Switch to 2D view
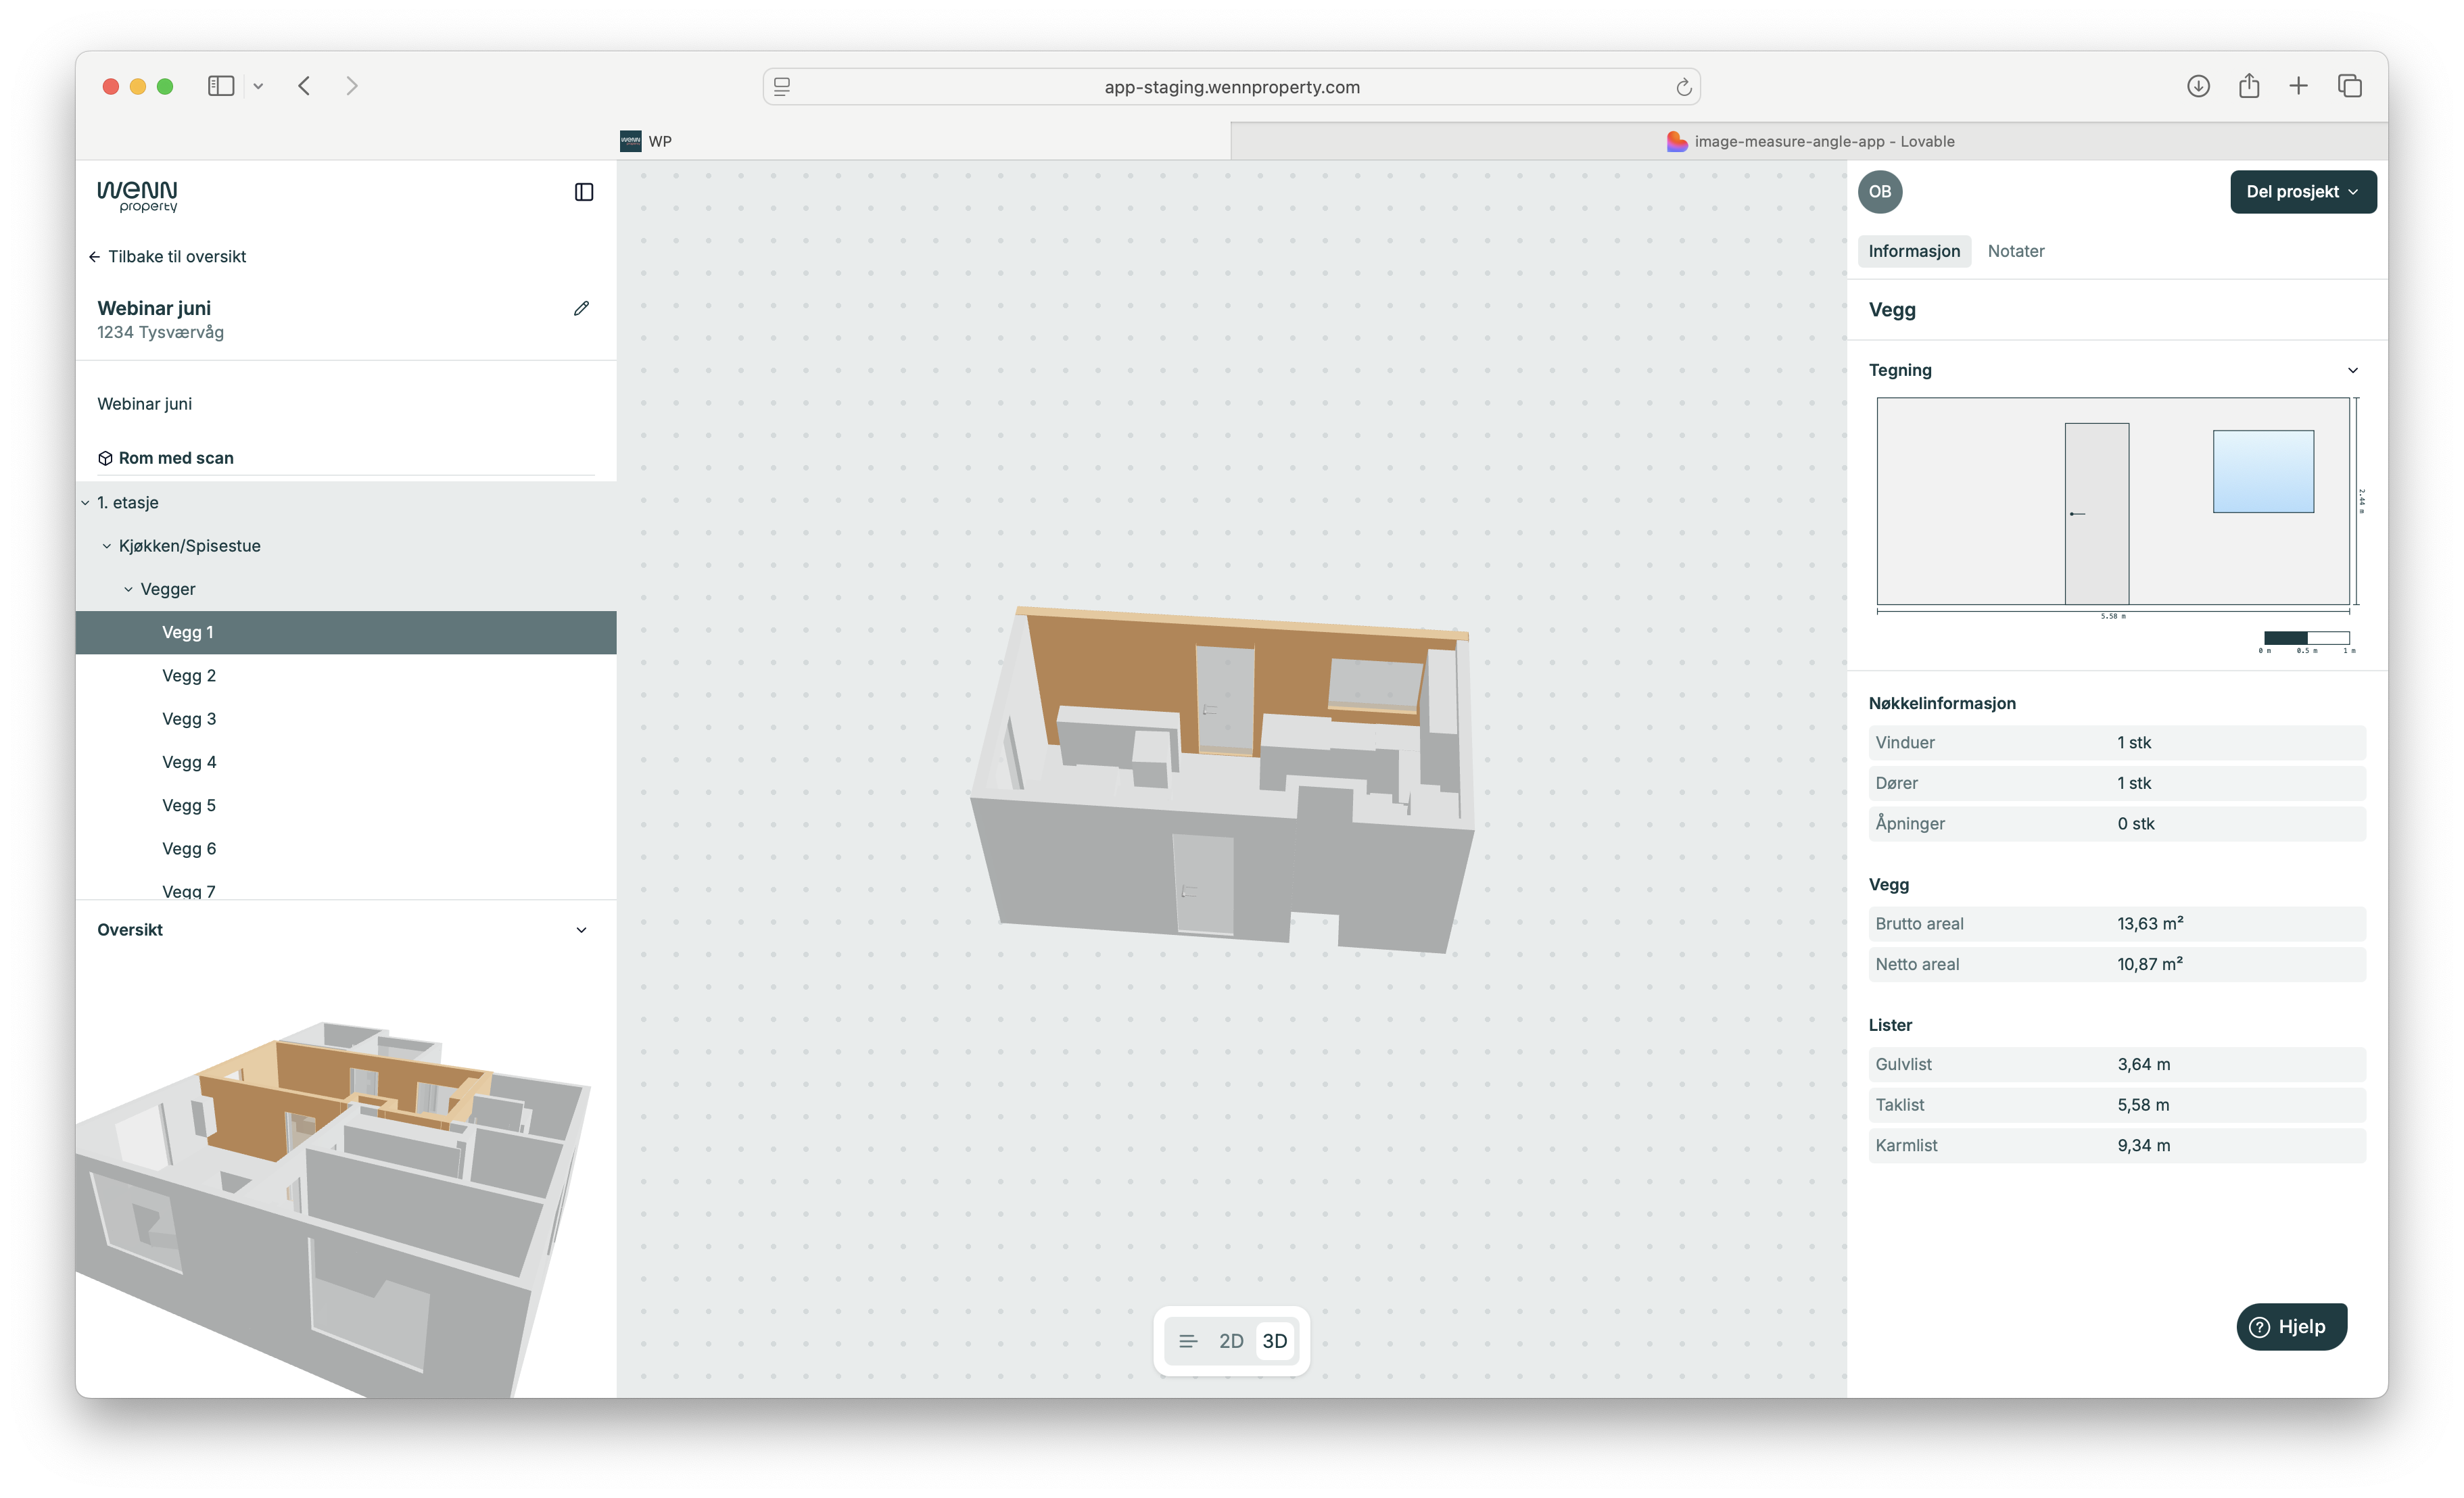The height and width of the screenshot is (1498, 2464). tap(1231, 1341)
